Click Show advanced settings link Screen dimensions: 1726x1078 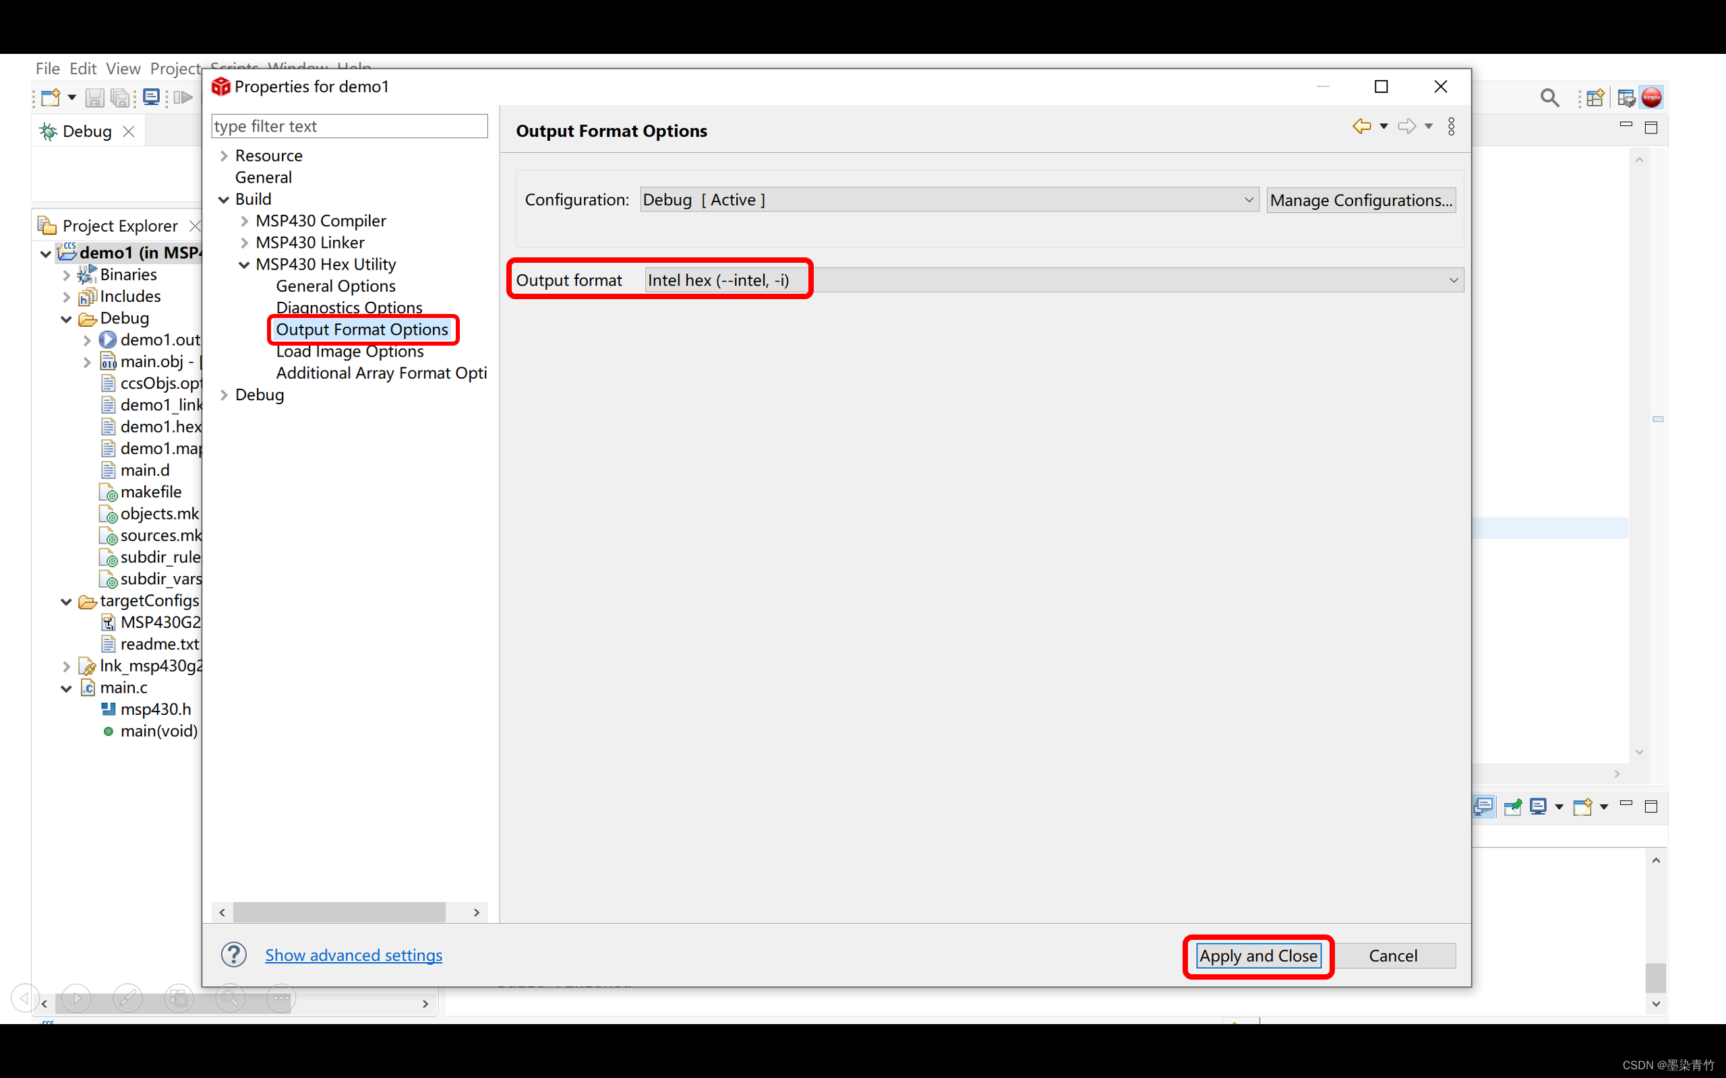click(353, 955)
